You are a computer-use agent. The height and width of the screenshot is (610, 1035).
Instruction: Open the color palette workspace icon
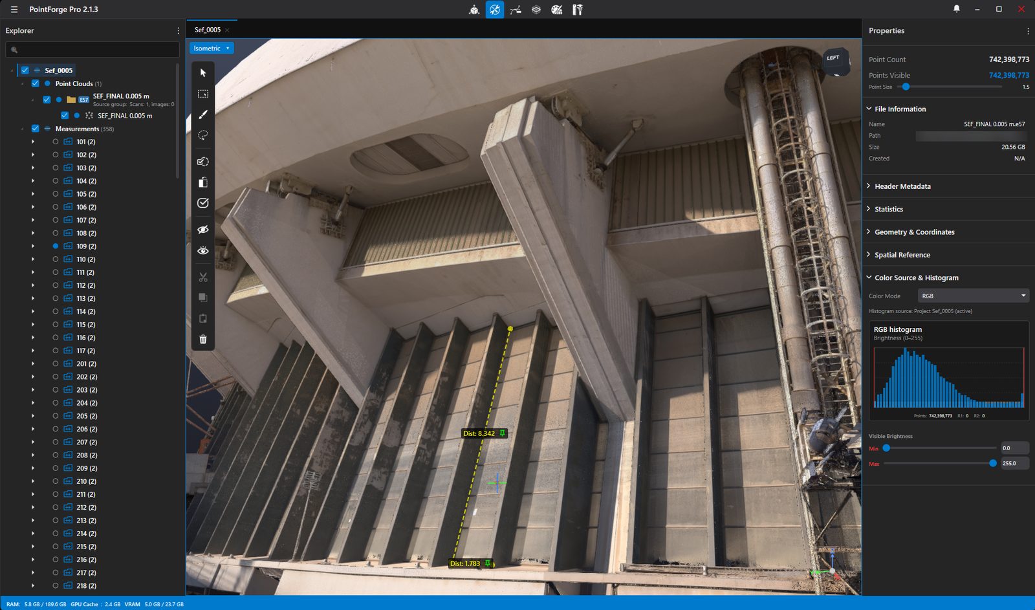pos(557,10)
